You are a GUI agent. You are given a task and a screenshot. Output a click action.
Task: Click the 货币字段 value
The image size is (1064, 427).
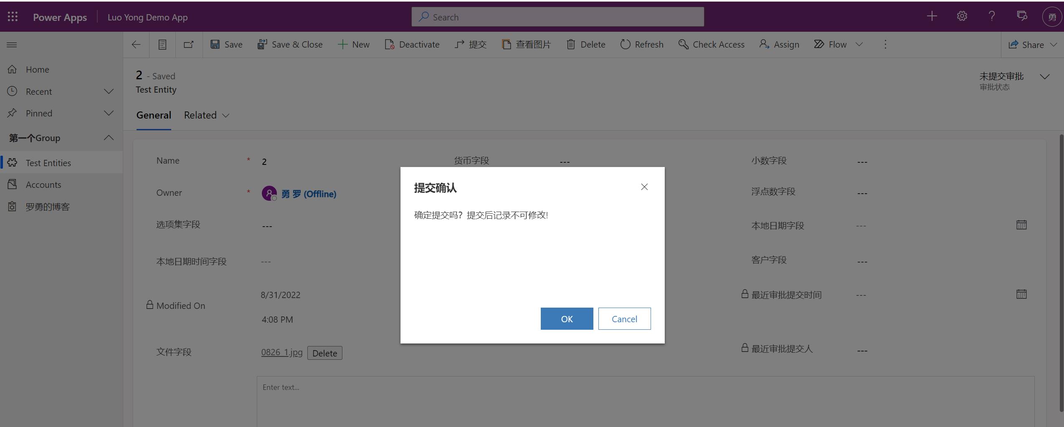(565, 162)
